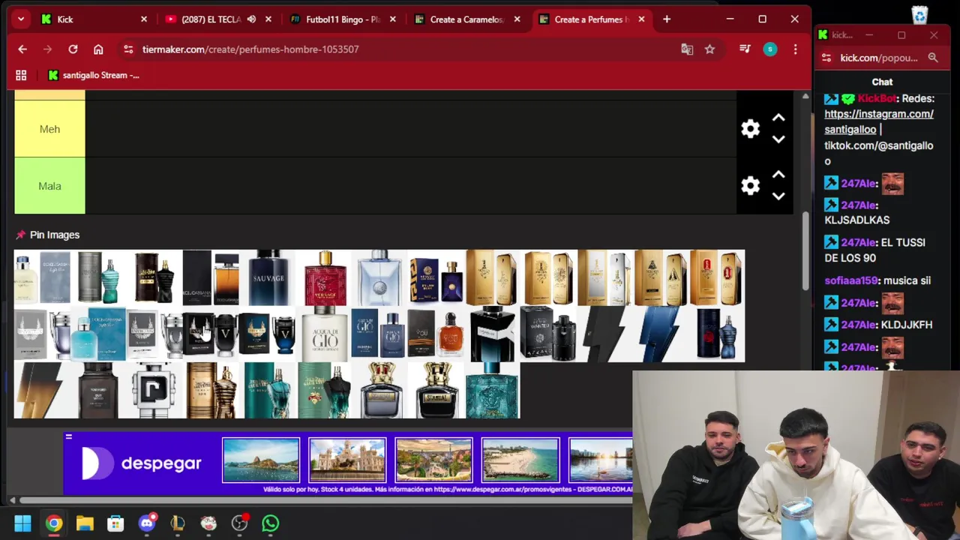Open Discord from the taskbar
The width and height of the screenshot is (960, 540).
coord(147,523)
